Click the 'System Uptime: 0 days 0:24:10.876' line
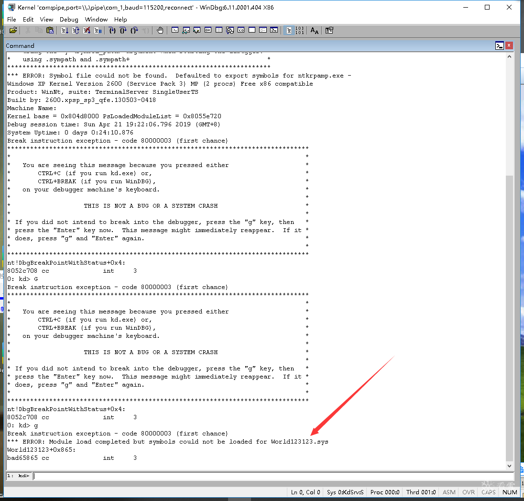The height and width of the screenshot is (501, 524). pyautogui.click(x=70, y=133)
